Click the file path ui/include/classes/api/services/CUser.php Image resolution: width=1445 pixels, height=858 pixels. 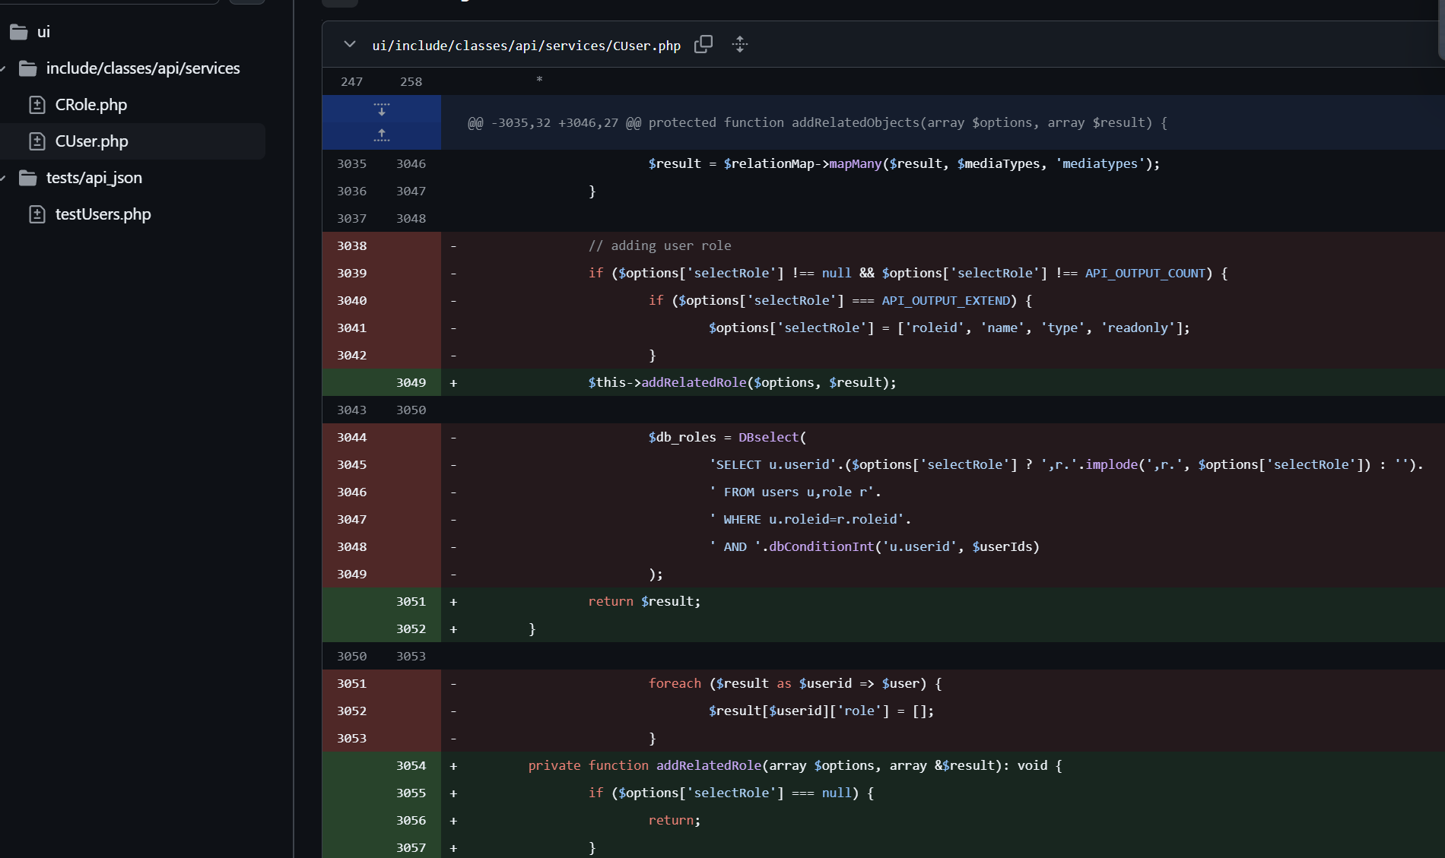pyautogui.click(x=526, y=46)
